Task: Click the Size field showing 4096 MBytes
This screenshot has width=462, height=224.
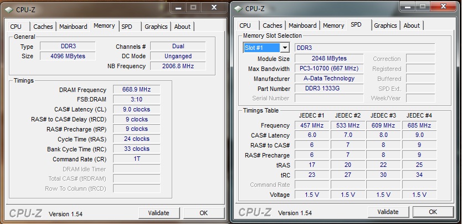Action: point(68,56)
